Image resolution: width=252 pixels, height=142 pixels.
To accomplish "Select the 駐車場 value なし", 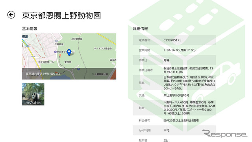I will pyautogui.click(x=166, y=140).
